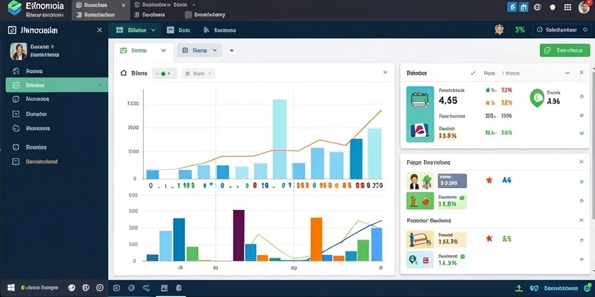Click the pale yellow dot icon at top right

(x=553, y=7)
